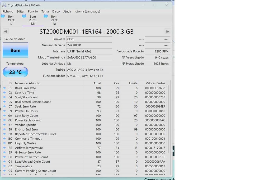Screen dimensions: 264x180
Task: Click the Nome do Atributo column header
Action: click(28, 83)
